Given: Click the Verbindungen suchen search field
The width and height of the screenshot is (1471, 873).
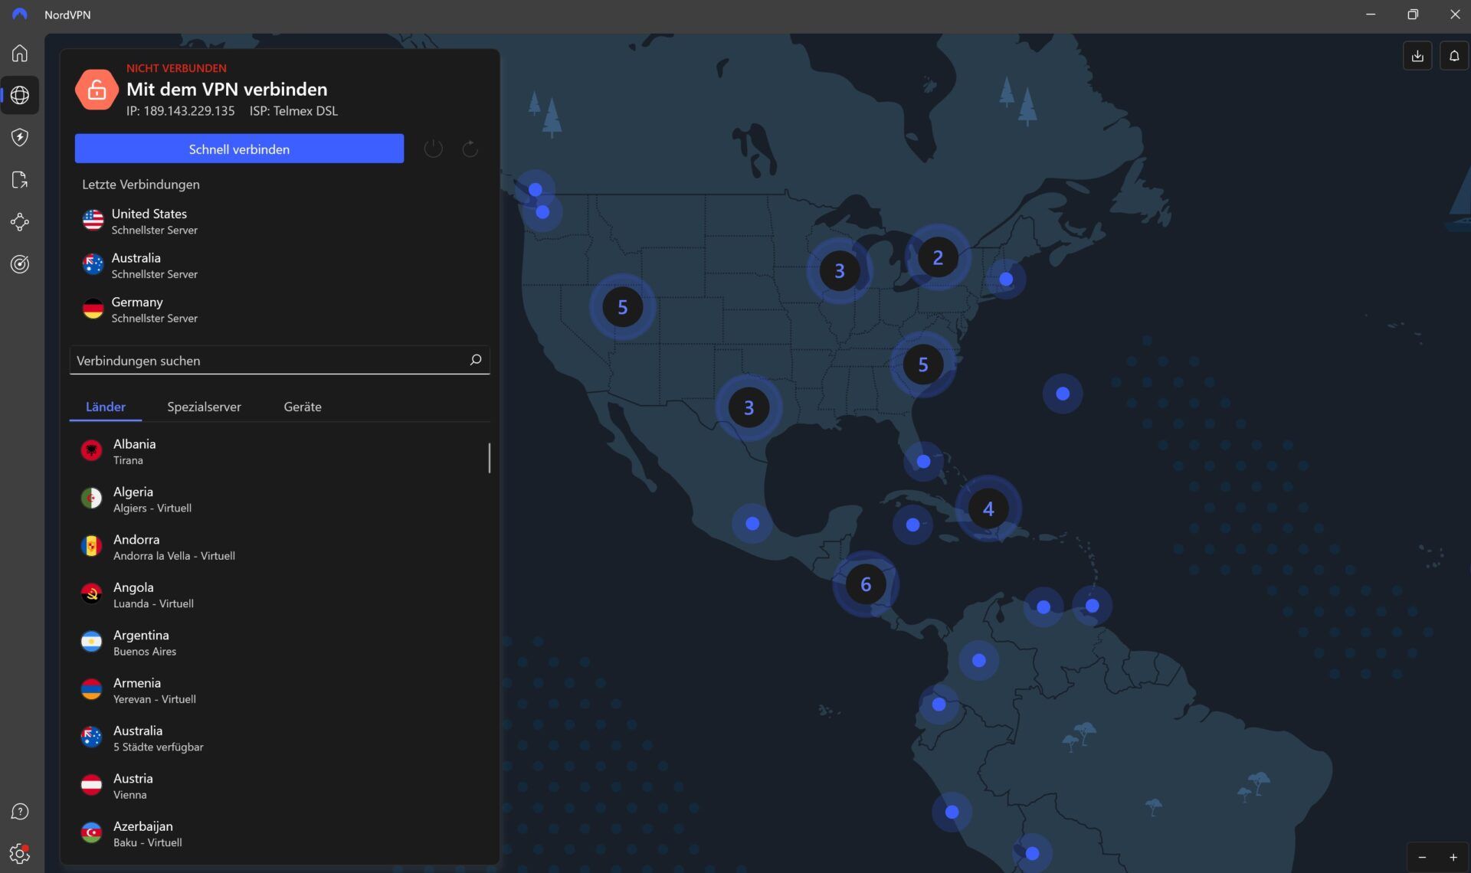Looking at the screenshot, I should pos(280,361).
